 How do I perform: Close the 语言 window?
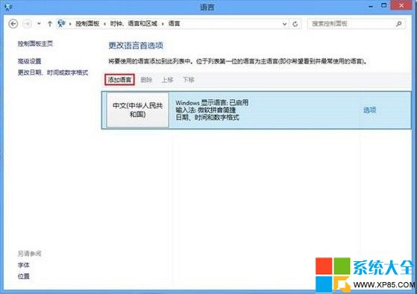pyautogui.click(x=401, y=5)
